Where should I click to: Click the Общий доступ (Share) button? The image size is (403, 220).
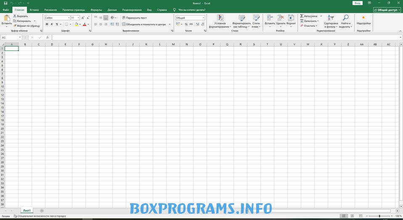[387, 9]
